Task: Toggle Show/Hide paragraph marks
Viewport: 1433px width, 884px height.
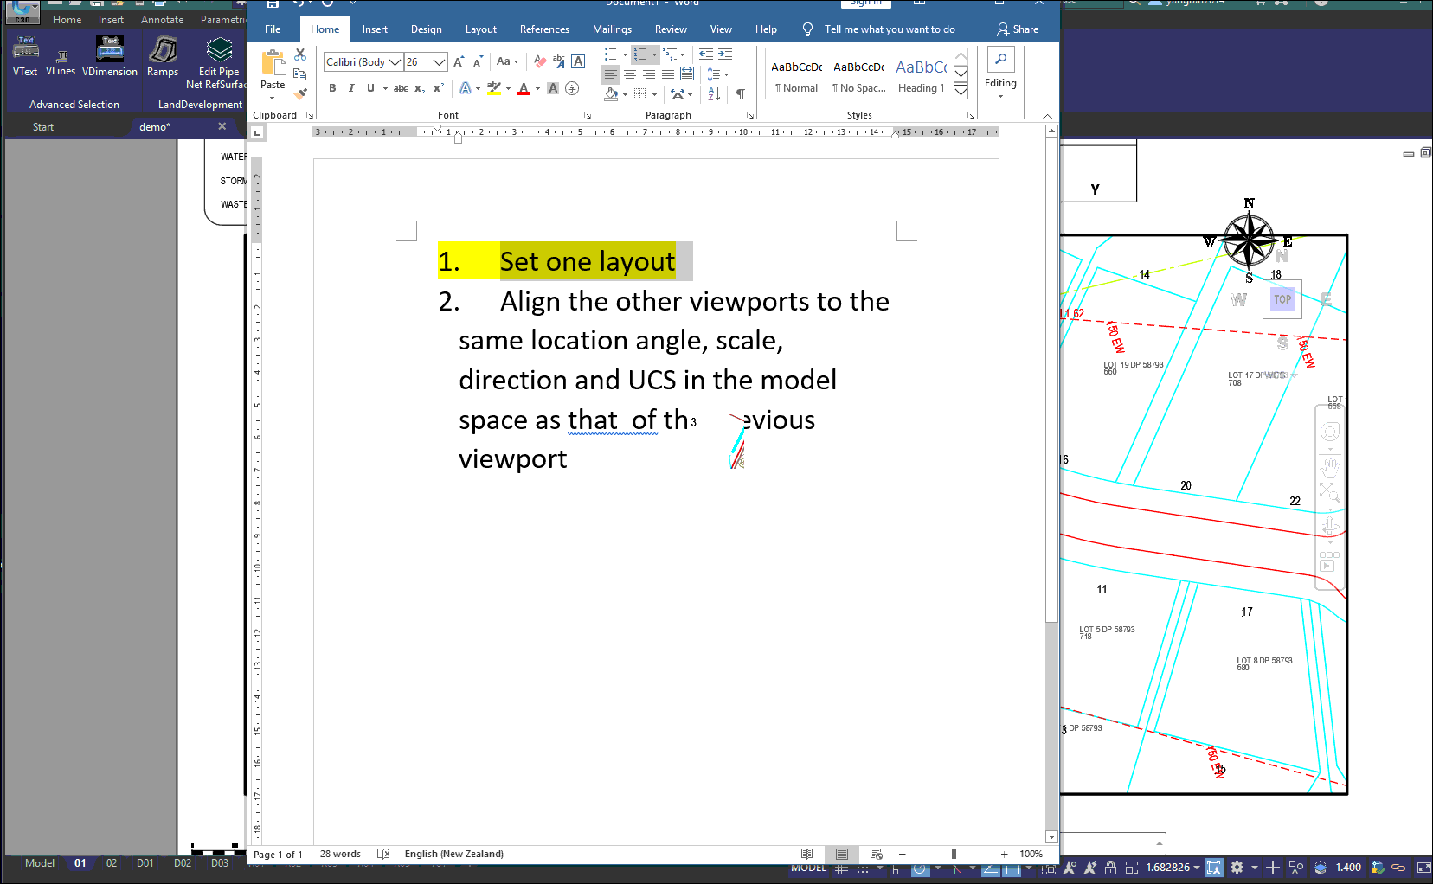Action: point(741,93)
